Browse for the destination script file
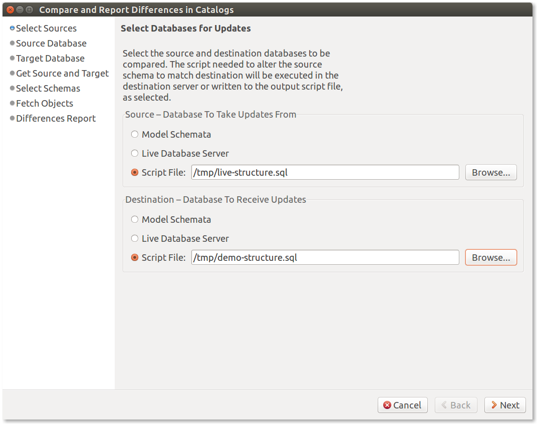Image resolution: width=537 pixels, height=424 pixels. [491, 257]
